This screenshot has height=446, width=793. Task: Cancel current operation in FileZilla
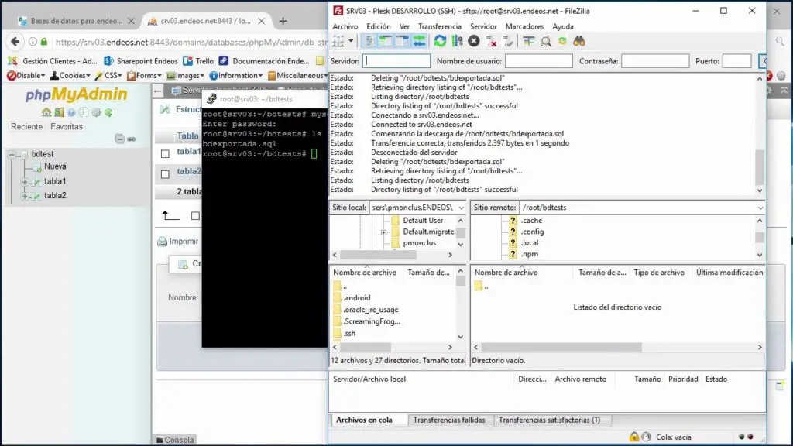(474, 41)
